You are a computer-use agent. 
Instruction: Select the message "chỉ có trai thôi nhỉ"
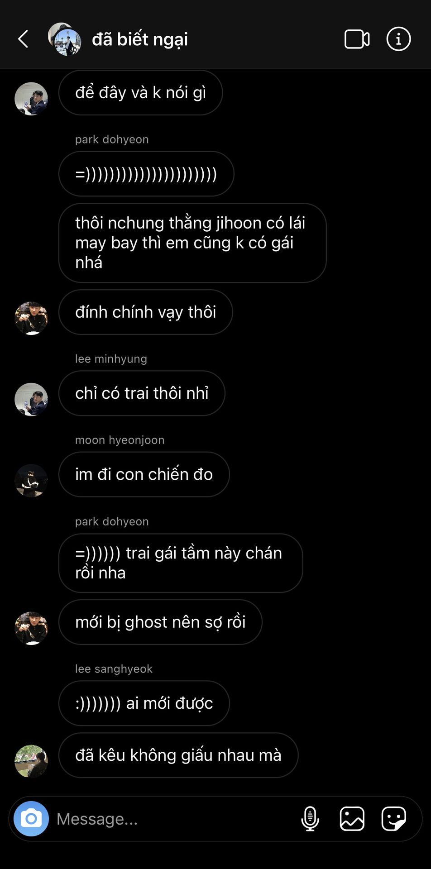142,393
